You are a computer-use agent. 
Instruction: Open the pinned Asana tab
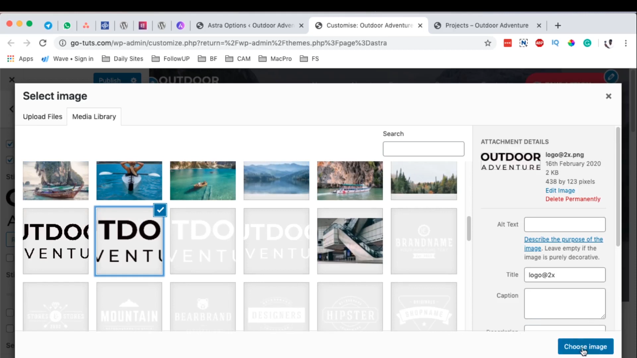[x=86, y=26]
